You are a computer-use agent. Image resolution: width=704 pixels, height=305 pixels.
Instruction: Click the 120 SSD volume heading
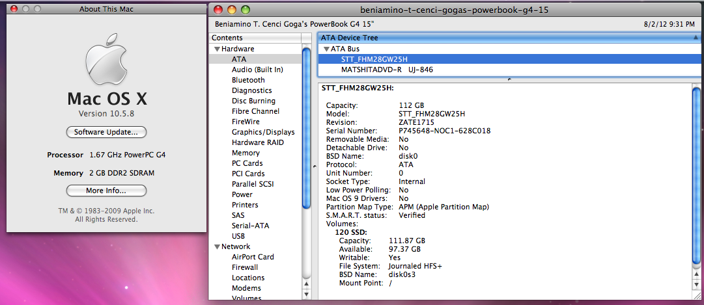click(351, 232)
